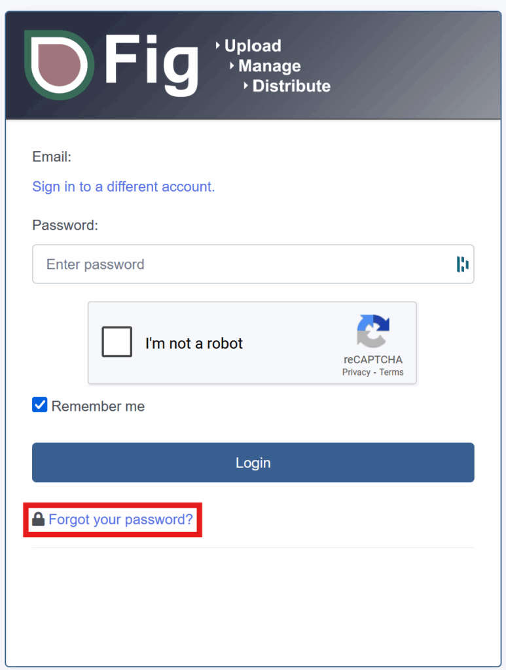Click the reCAPTCHA logo icon
The image size is (506, 670).
(x=373, y=331)
